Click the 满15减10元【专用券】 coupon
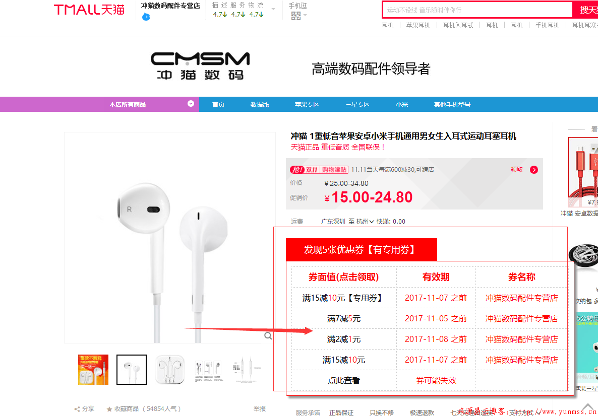This screenshot has width=598, height=416. point(343,298)
